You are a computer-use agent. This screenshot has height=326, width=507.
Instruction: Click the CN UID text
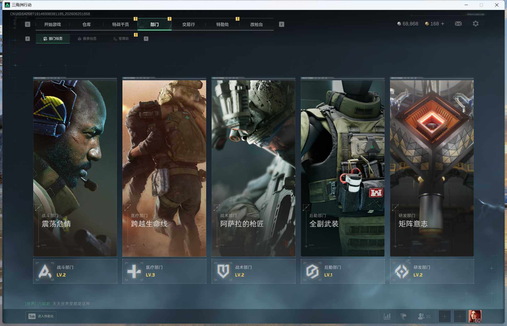click(x=50, y=14)
